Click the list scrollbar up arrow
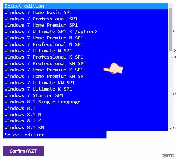 [x=171, y=5]
